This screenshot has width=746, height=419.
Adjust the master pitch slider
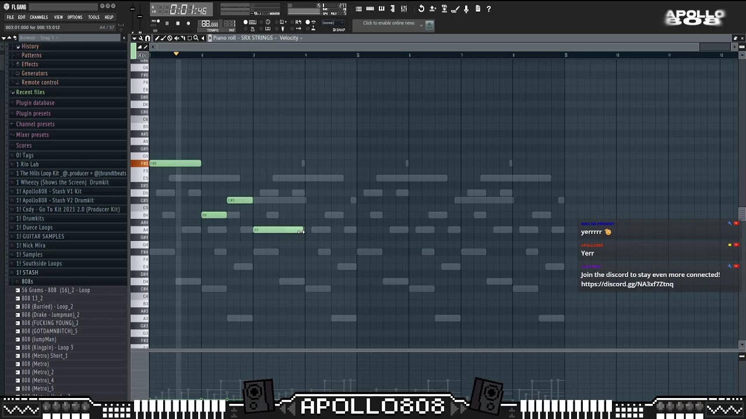coord(140,16)
